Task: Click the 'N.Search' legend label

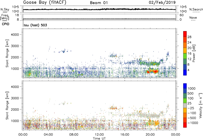Action: (x=196, y=9)
